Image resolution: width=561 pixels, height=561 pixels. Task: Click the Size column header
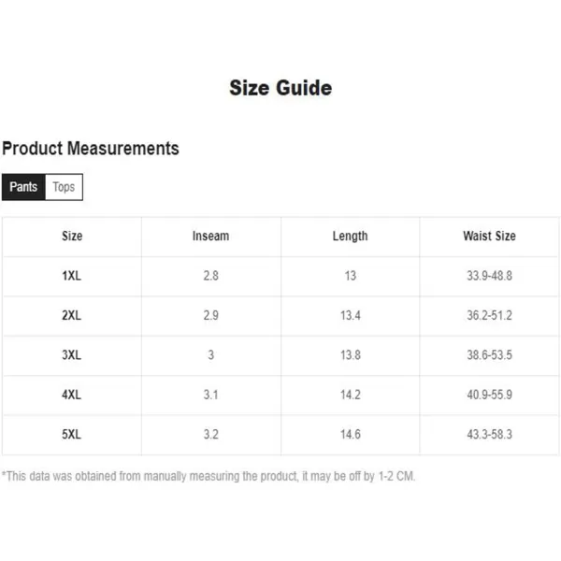pyautogui.click(x=72, y=237)
